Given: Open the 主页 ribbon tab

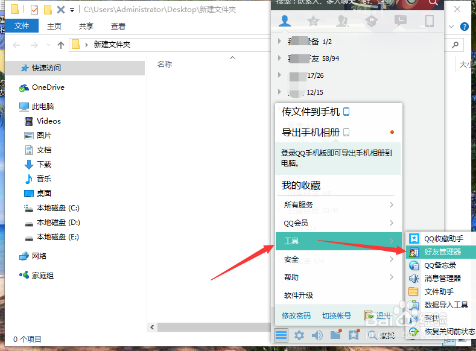Looking at the screenshot, I should click(54, 27).
